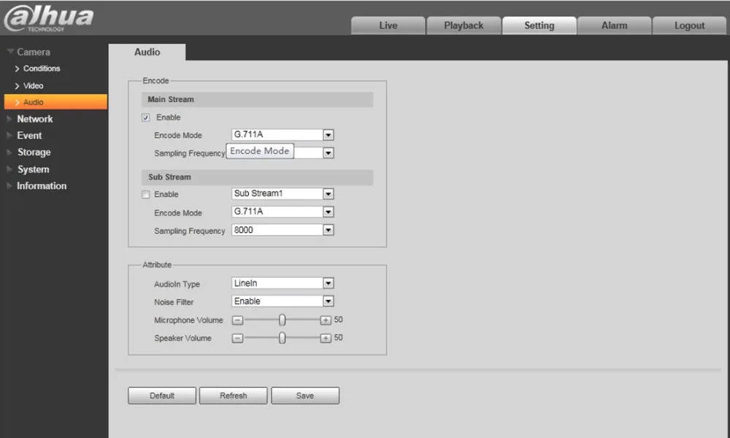Image resolution: width=730 pixels, height=438 pixels.
Task: Click the Logout tab
Action: click(x=690, y=26)
